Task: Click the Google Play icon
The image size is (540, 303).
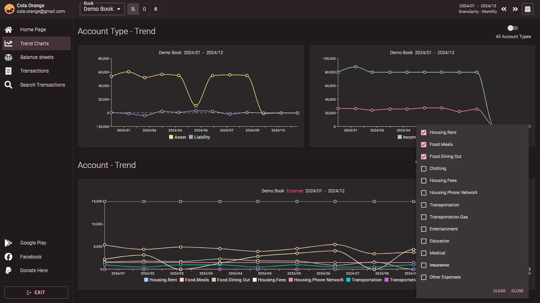Action: [8, 243]
